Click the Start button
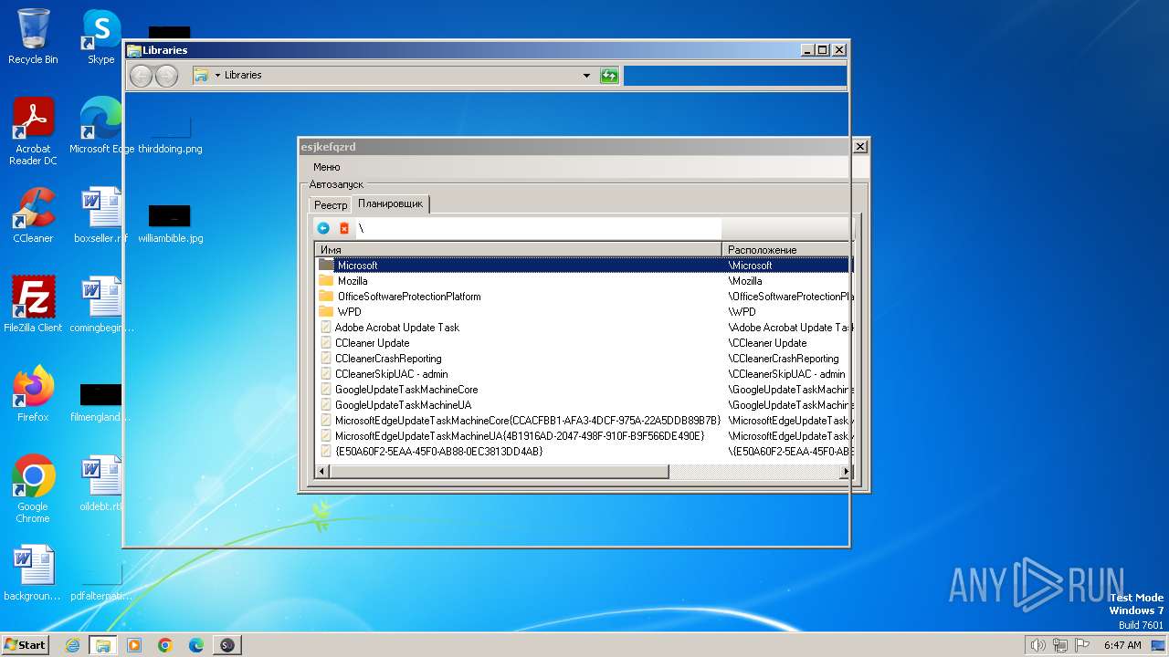 pyautogui.click(x=25, y=645)
